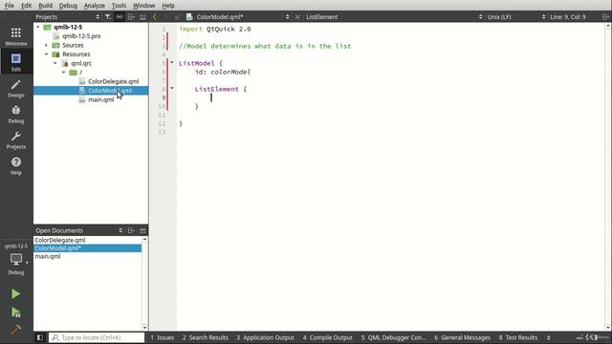
Task: Split the Projects panel
Action: (131, 17)
